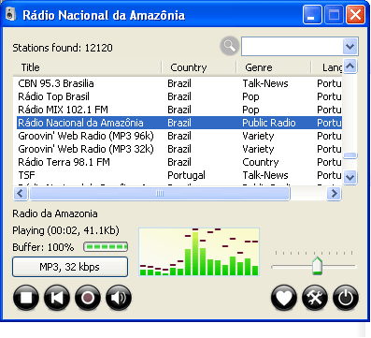Open settings with the tools icon
Screen dimensions: 371x338
click(315, 298)
